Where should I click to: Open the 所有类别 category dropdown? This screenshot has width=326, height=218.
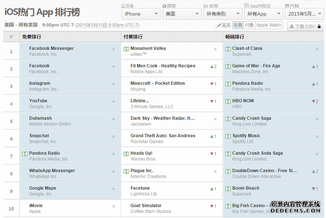click(x=223, y=14)
